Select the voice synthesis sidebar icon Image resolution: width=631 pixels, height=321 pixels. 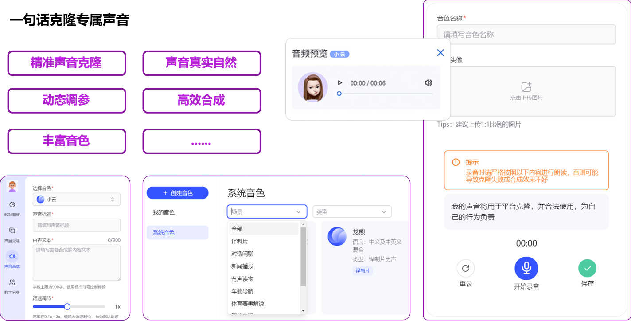[12, 256]
